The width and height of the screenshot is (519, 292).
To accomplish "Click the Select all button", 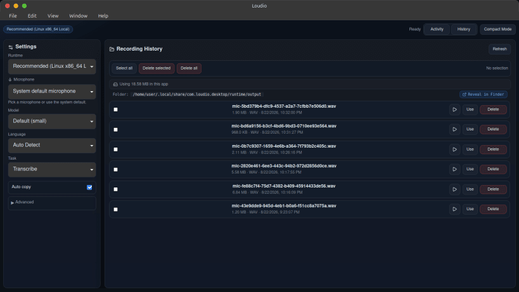I will (x=124, y=68).
